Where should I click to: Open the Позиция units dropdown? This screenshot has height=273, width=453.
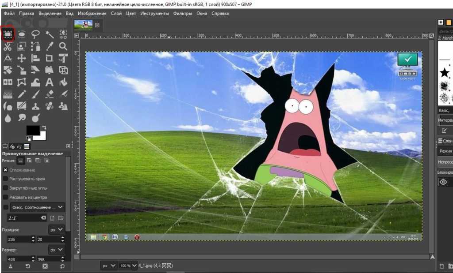[x=56, y=229]
